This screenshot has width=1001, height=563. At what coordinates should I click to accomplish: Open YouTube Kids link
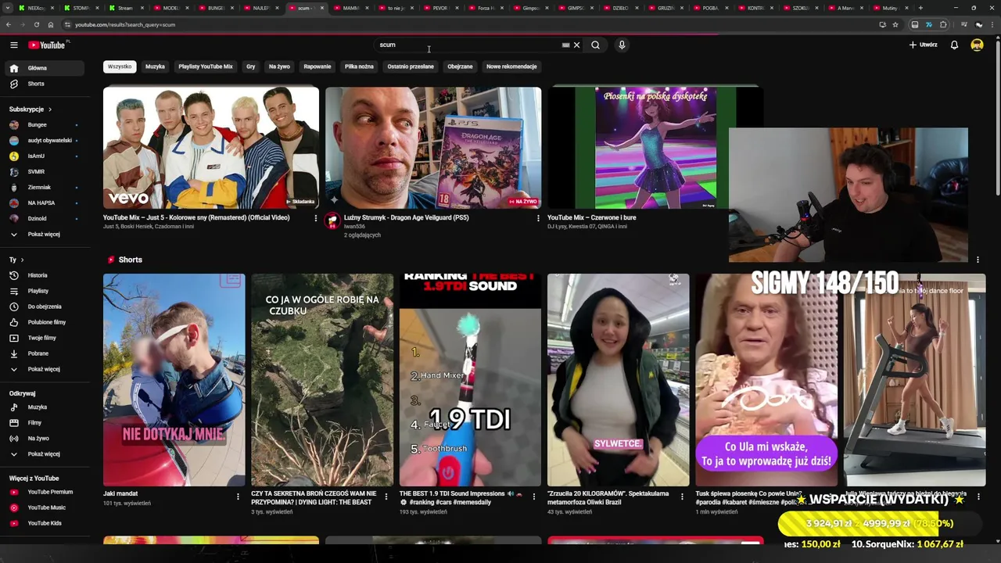click(x=44, y=523)
